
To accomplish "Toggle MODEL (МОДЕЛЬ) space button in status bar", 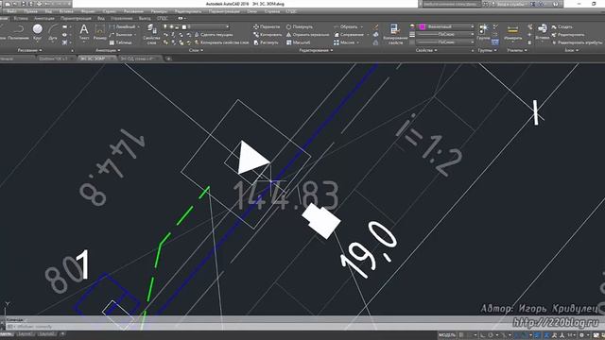I will click(x=447, y=335).
